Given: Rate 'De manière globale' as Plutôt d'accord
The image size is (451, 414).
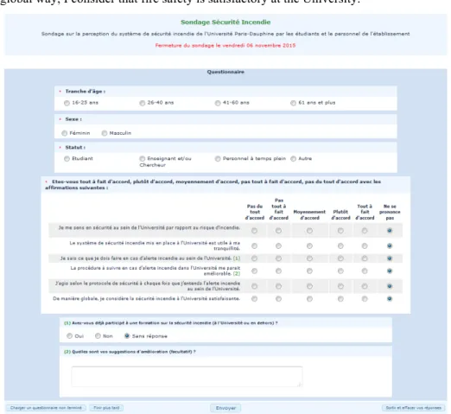Looking at the screenshot, I should [340, 299].
